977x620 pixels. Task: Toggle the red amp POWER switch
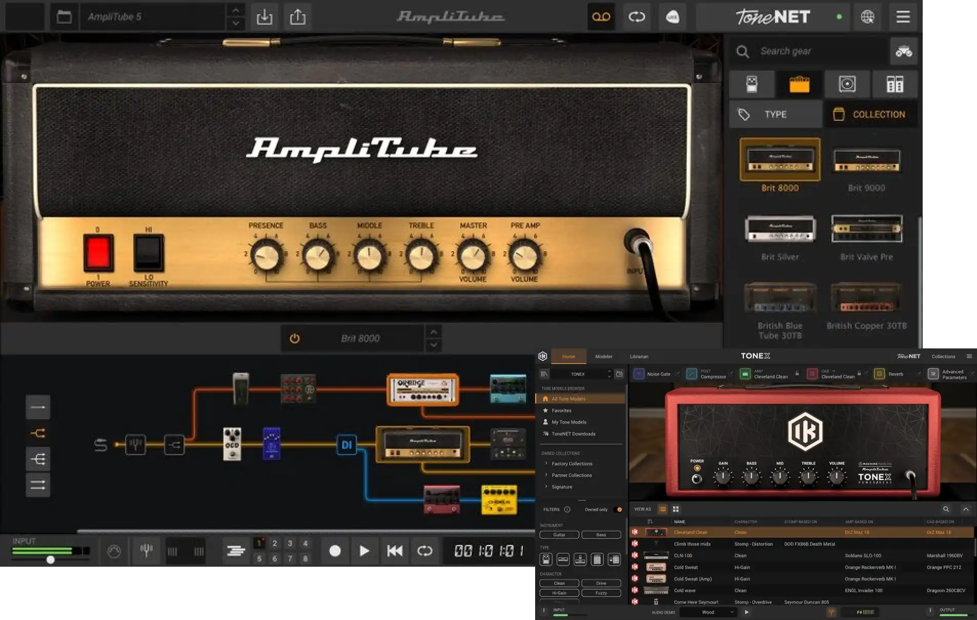pos(98,253)
